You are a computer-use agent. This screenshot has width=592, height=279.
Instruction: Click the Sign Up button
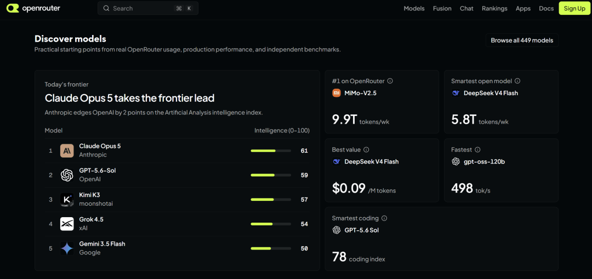[574, 8]
